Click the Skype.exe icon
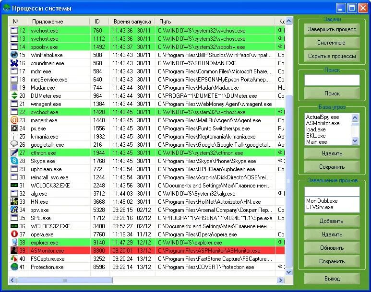371x292 pixels. pos(14,161)
